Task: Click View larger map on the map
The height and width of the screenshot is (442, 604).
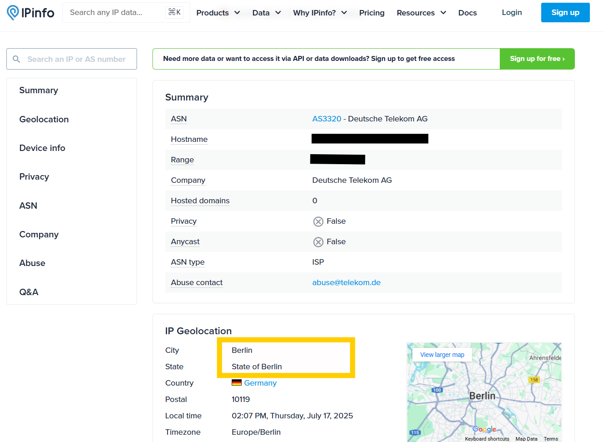Action: pyautogui.click(x=442, y=355)
